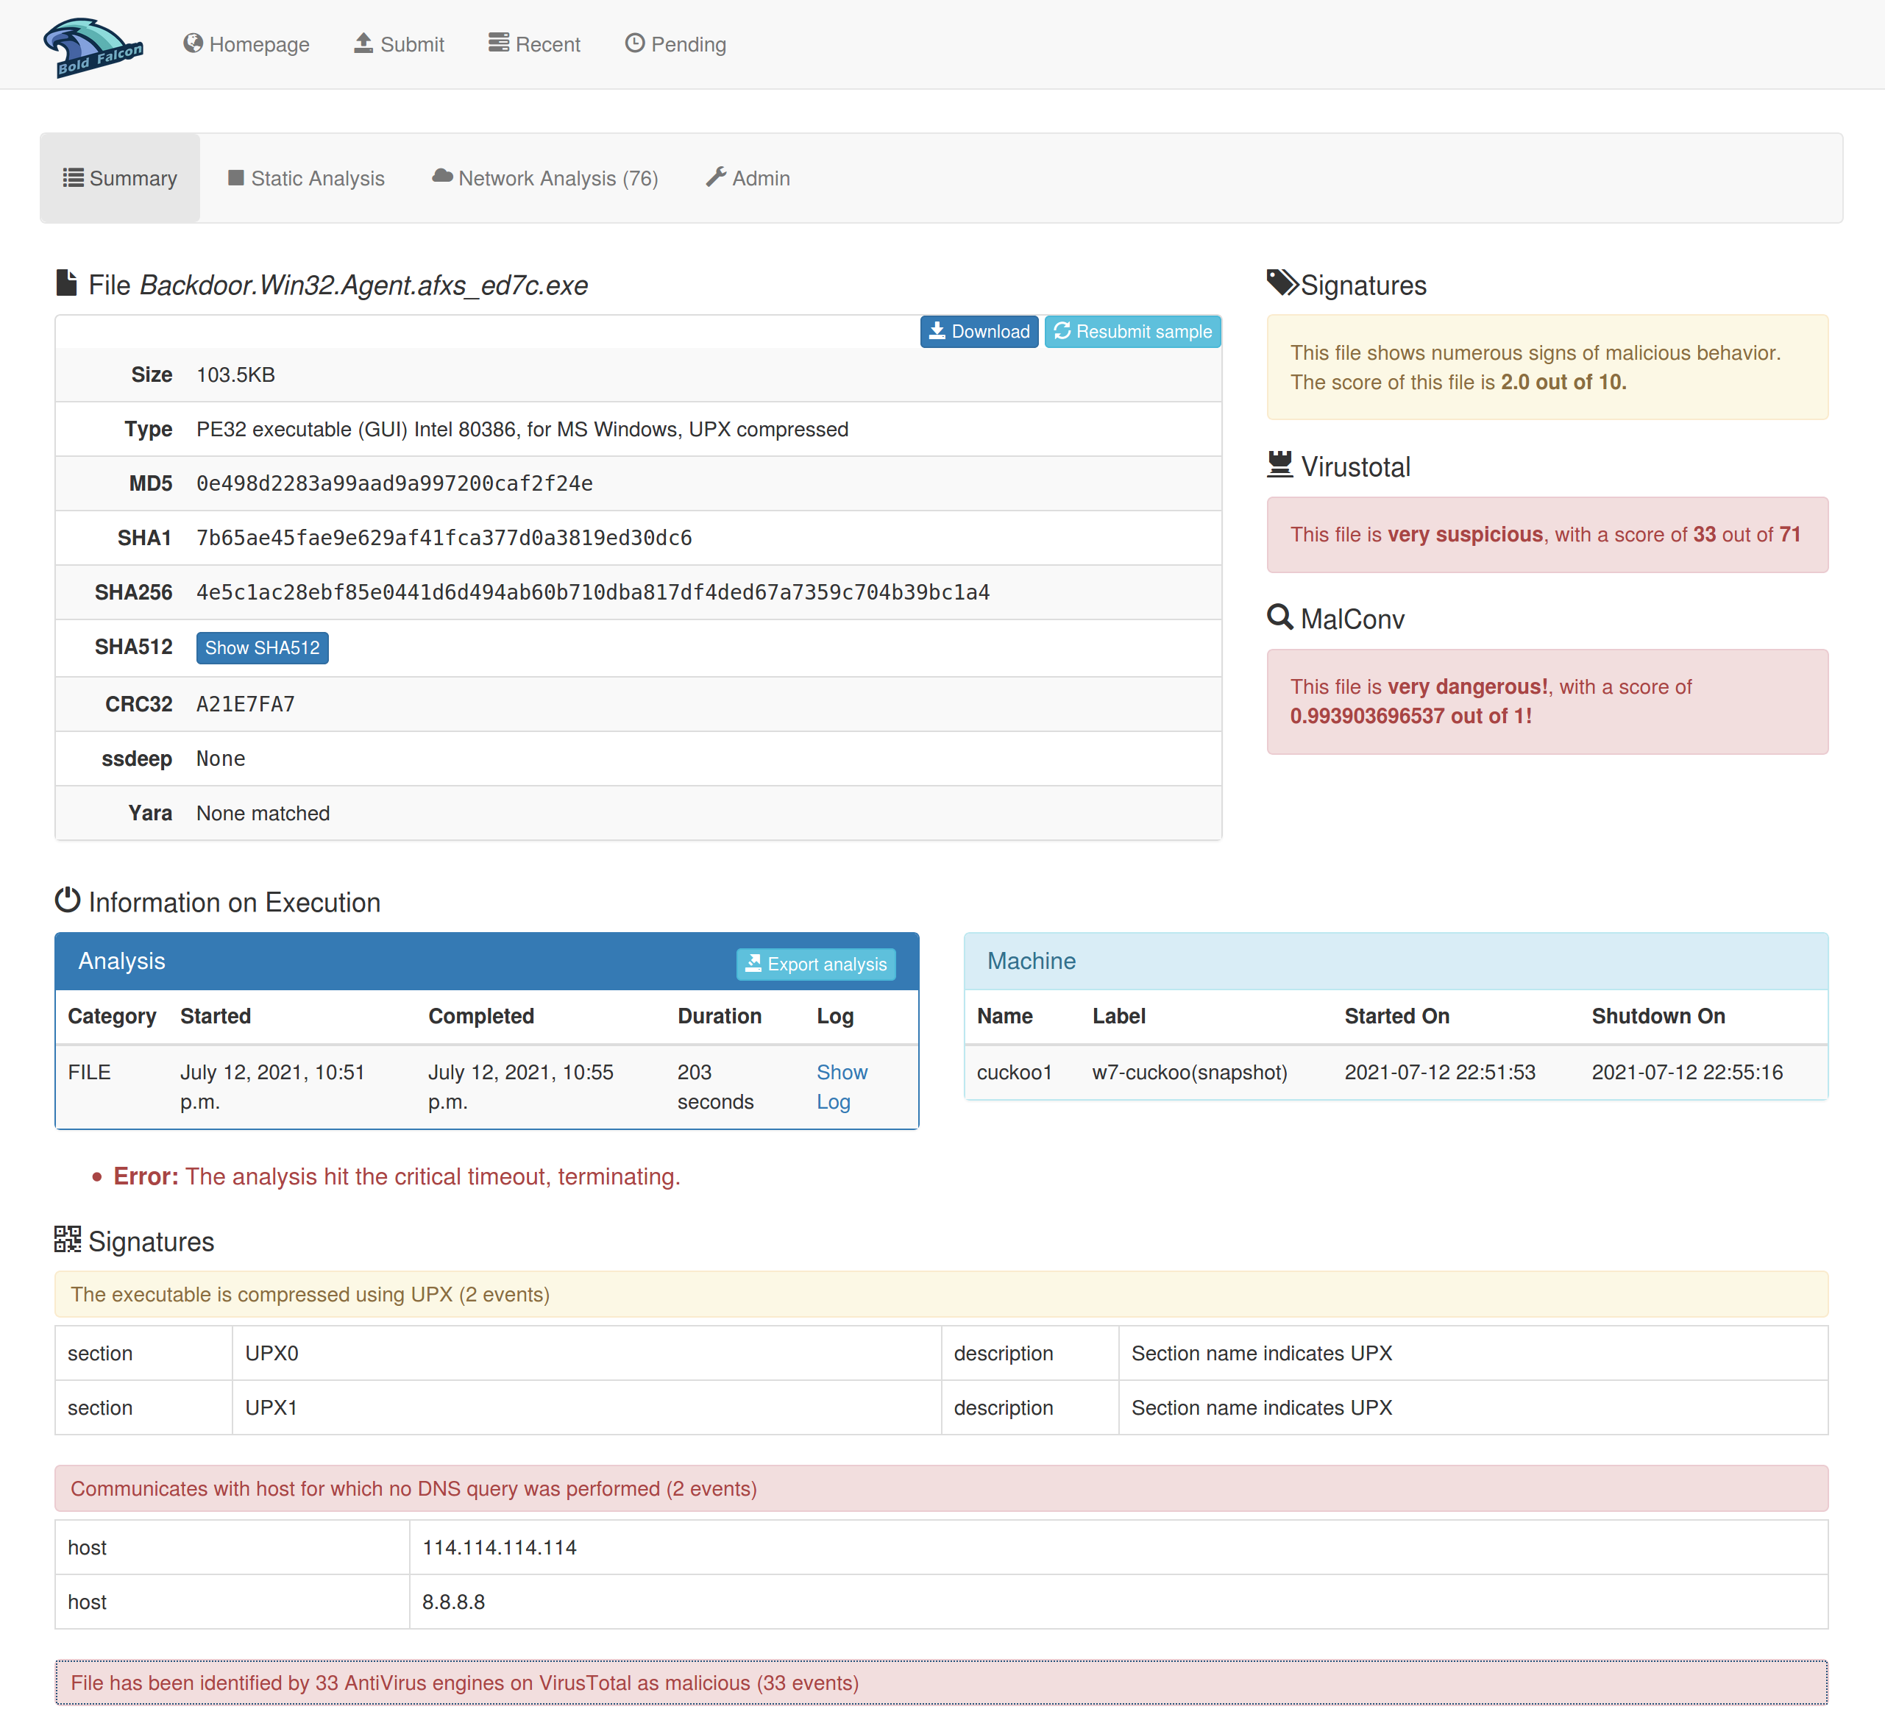Image resolution: width=1885 pixels, height=1723 pixels.
Task: Click the SHA256 hash value
Action: click(x=592, y=593)
